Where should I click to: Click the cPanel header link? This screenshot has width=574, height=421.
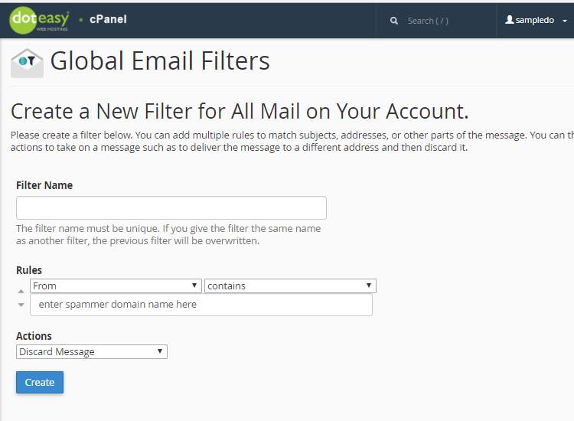pyautogui.click(x=108, y=19)
